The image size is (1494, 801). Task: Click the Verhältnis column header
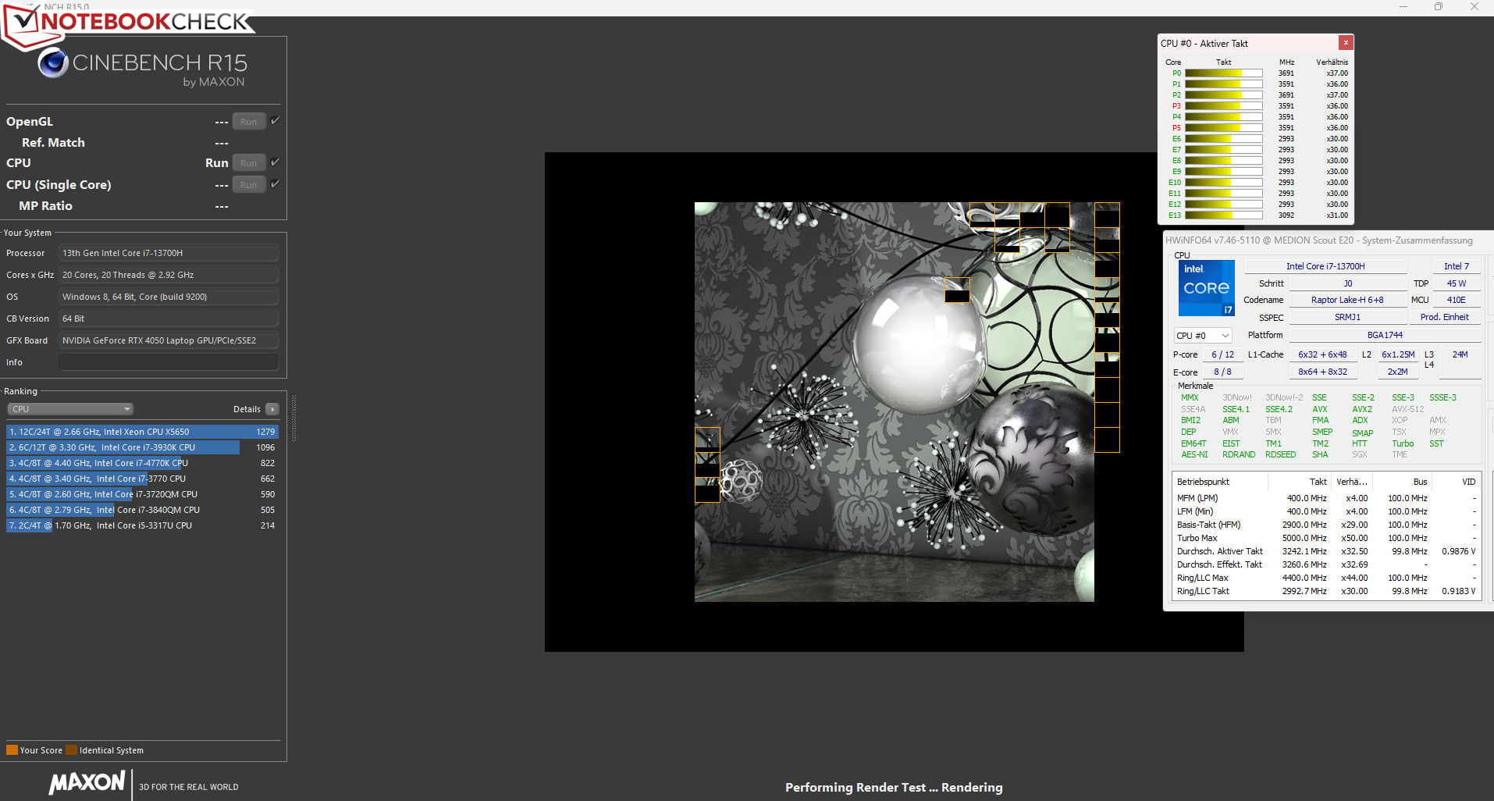[1332, 62]
